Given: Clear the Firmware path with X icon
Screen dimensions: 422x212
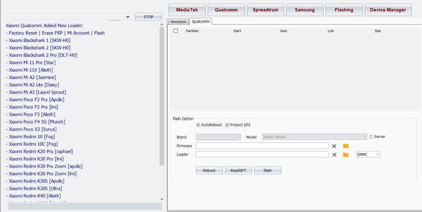Looking at the screenshot, I should 334,146.
